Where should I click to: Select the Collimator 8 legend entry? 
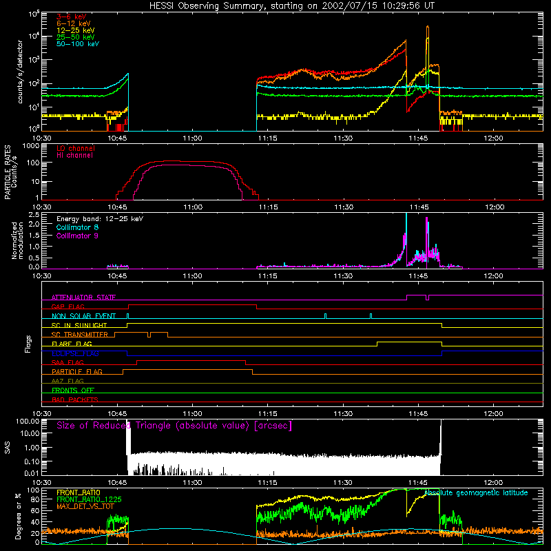[x=77, y=227]
